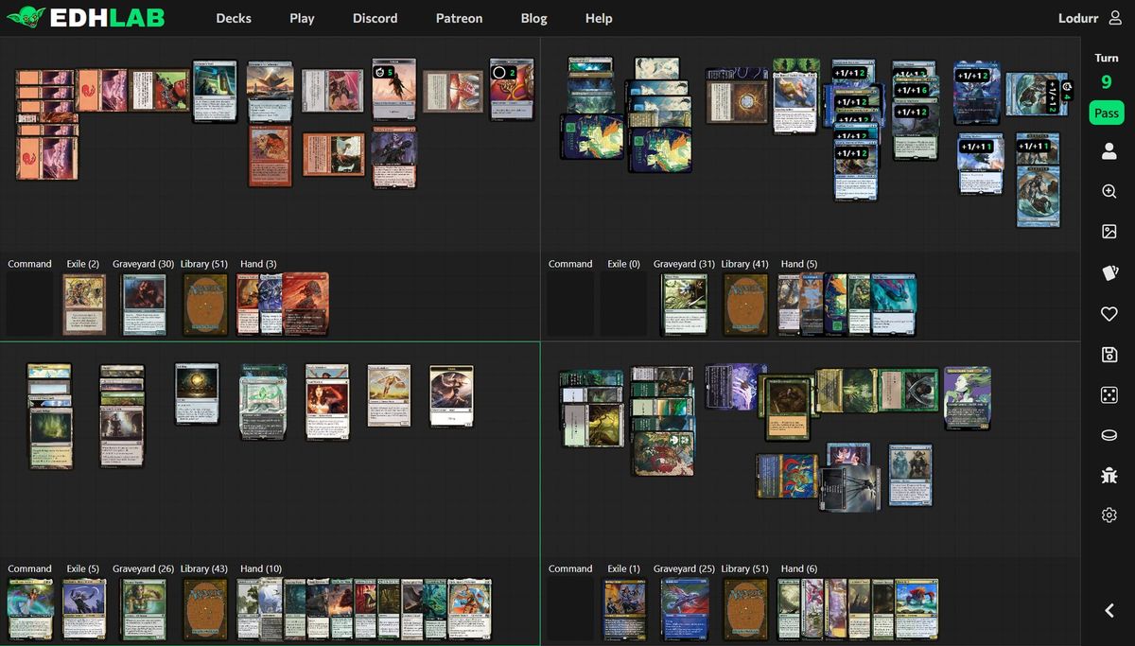1135x646 pixels.
Task: Open the bottom-right Exile (1) card
Action: pos(626,609)
